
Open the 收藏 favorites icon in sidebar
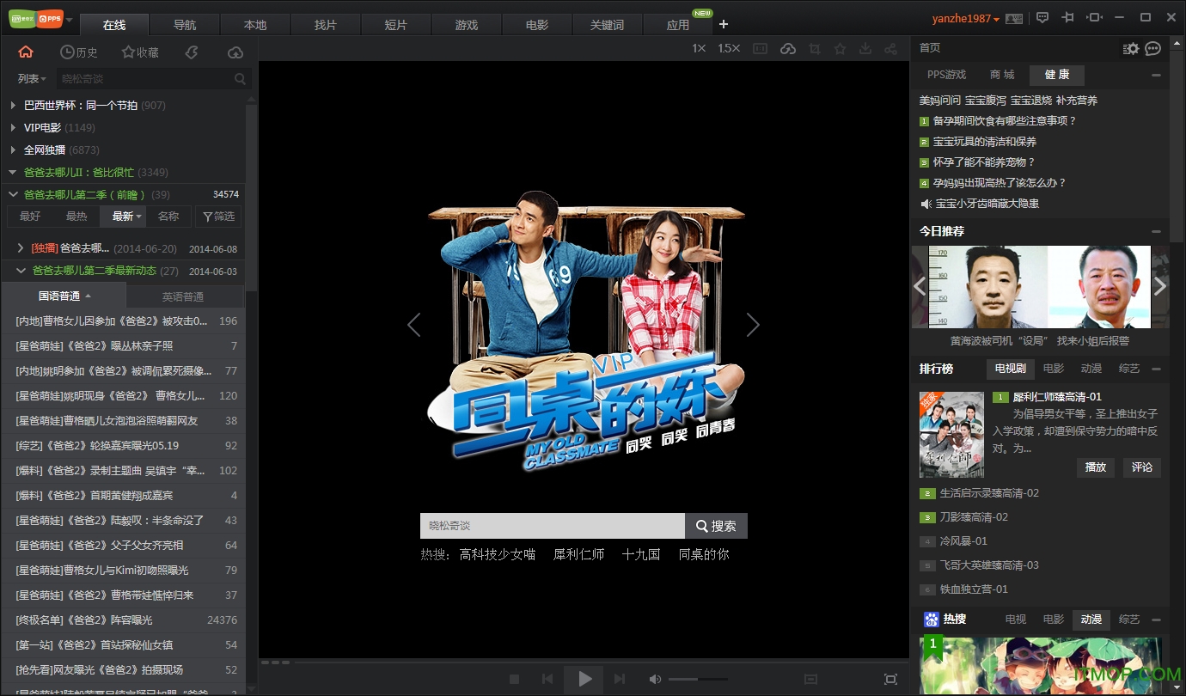(140, 52)
